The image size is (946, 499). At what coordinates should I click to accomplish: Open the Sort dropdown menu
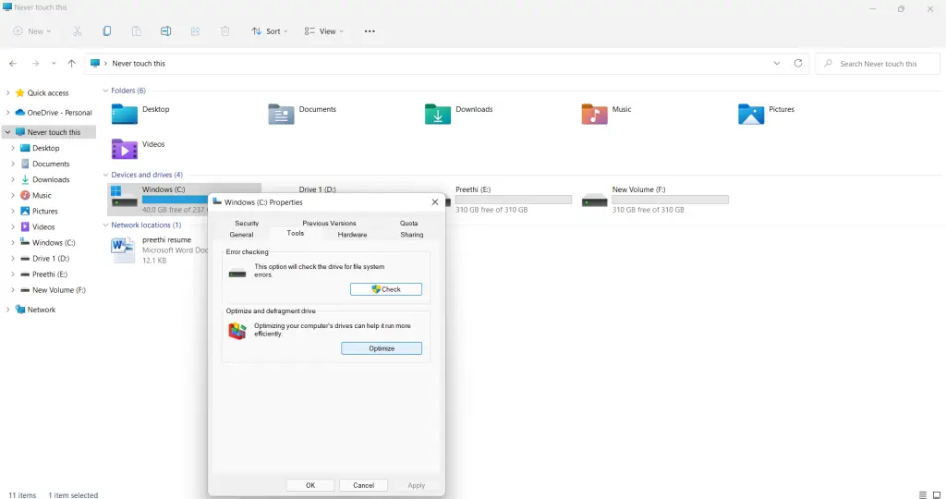(270, 31)
